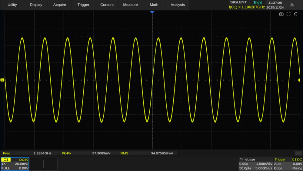Click the fullscreen display icon

(288, 14)
